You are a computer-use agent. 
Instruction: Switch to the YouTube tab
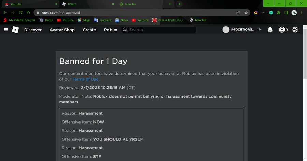coord(30,4)
